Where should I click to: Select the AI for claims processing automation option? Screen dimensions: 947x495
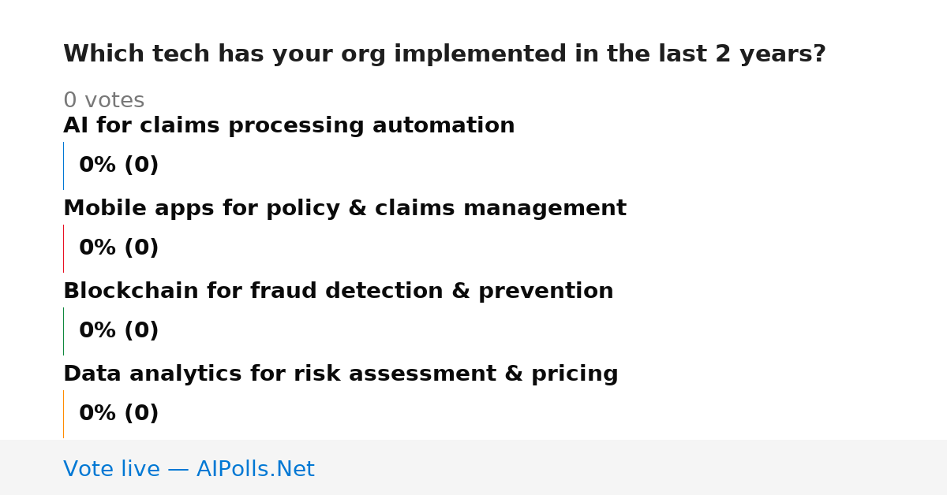289,126
